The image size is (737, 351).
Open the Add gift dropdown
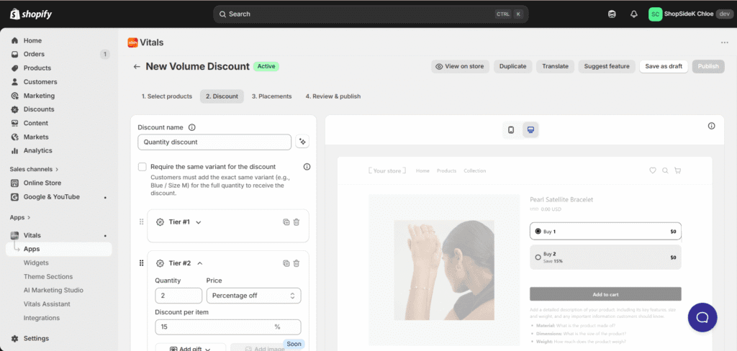[190, 348]
